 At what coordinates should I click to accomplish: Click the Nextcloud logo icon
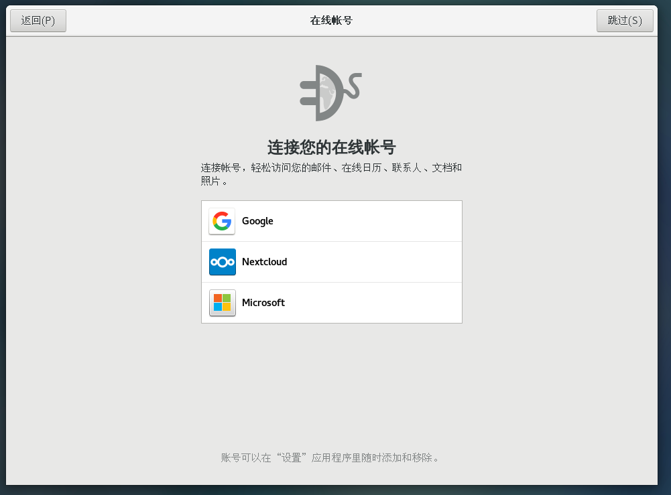[x=222, y=262]
